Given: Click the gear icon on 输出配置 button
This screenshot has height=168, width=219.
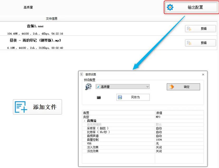Looking at the screenshot, I should pyautogui.click(x=170, y=7).
